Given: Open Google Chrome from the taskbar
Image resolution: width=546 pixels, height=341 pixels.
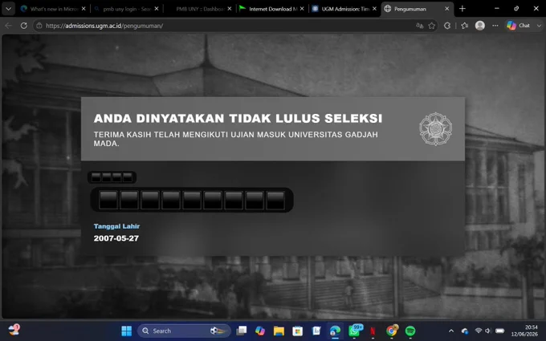Looking at the screenshot, I should pos(392,331).
